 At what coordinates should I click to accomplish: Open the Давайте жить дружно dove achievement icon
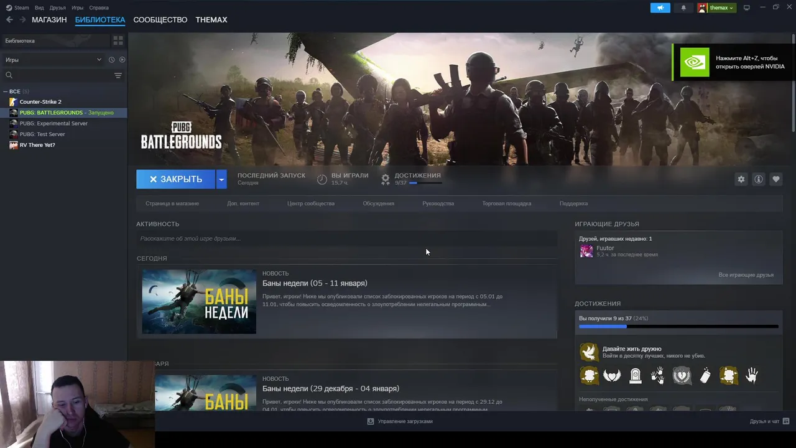click(x=589, y=352)
